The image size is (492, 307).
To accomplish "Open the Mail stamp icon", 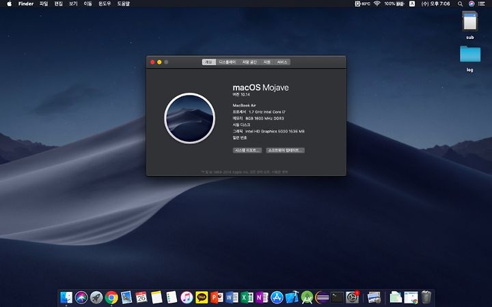I will 126,297.
